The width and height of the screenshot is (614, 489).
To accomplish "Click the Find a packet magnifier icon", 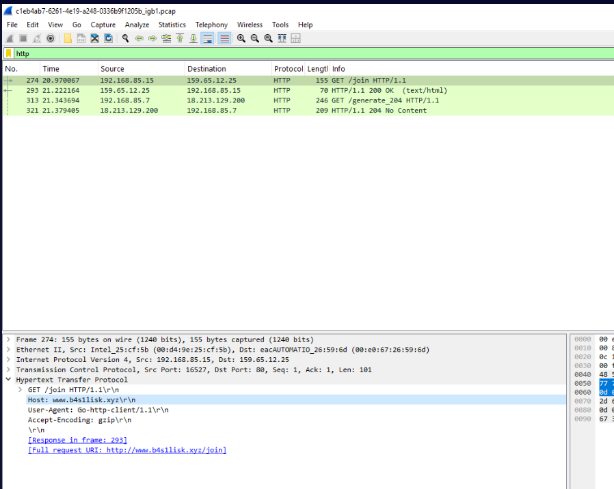I will click(126, 38).
